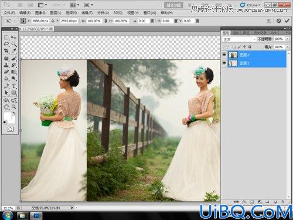Toggle lock image pixels brush icon
293x220 pixels.
[239, 47]
